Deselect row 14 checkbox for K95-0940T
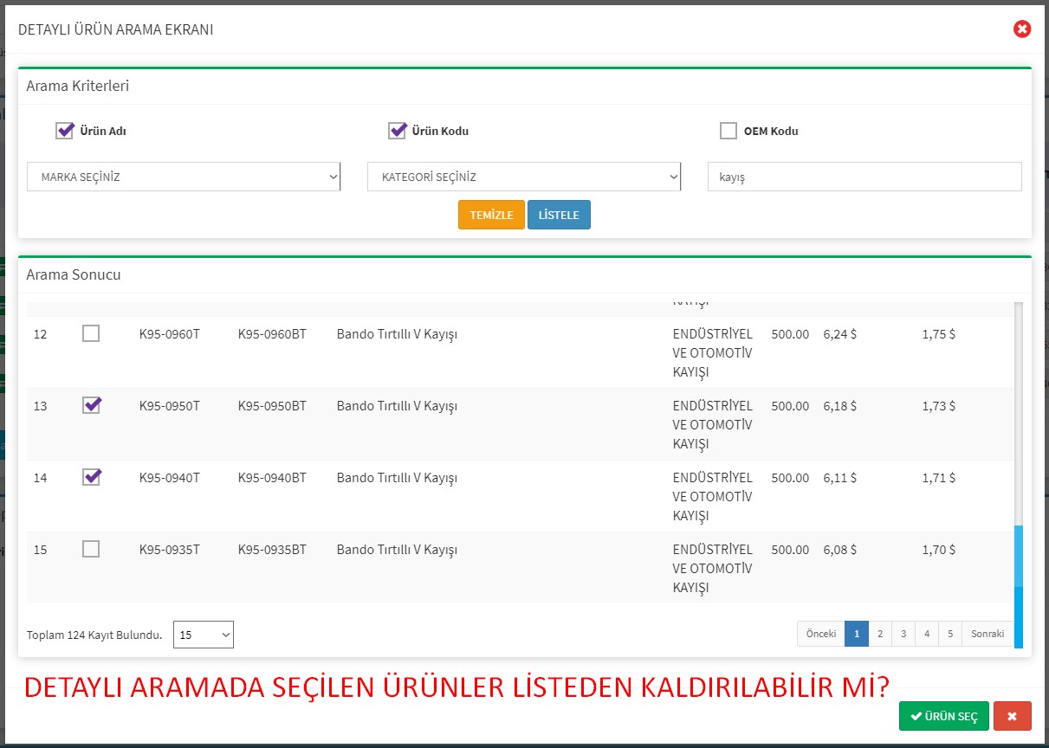This screenshot has height=748, width=1049. pyautogui.click(x=91, y=477)
